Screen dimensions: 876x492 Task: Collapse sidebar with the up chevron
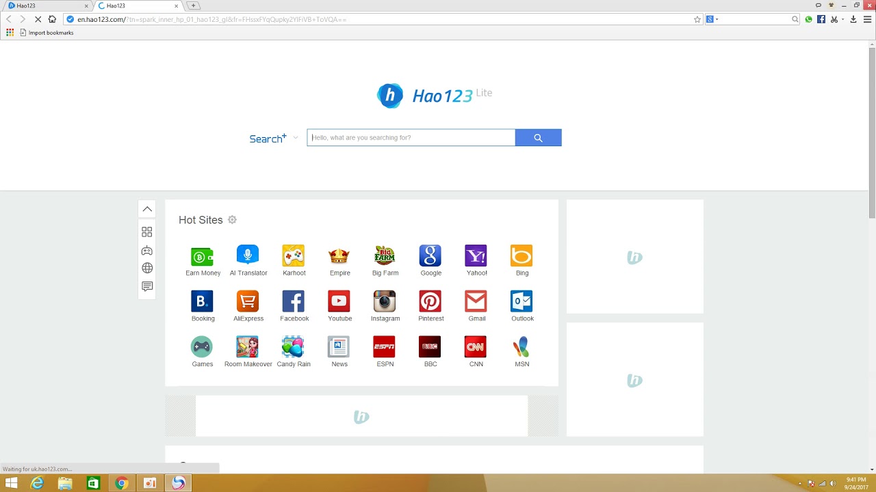tap(147, 209)
